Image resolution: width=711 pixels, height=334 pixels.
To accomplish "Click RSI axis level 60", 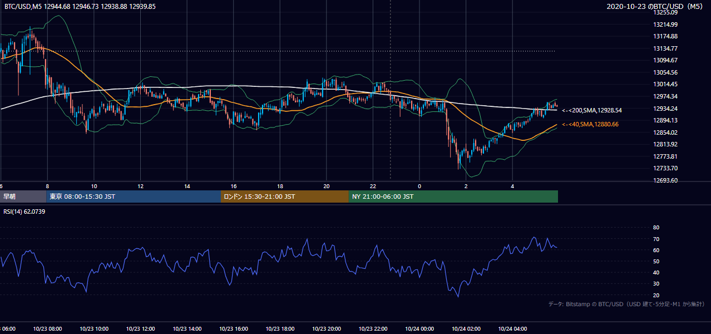I will click(x=656, y=250).
